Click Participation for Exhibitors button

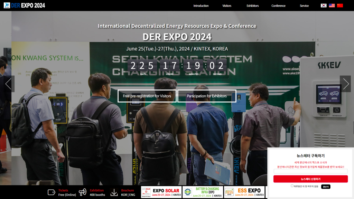[207, 96]
